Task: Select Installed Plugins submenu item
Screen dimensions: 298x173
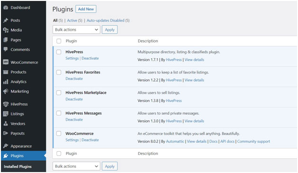Action: pos(18,166)
